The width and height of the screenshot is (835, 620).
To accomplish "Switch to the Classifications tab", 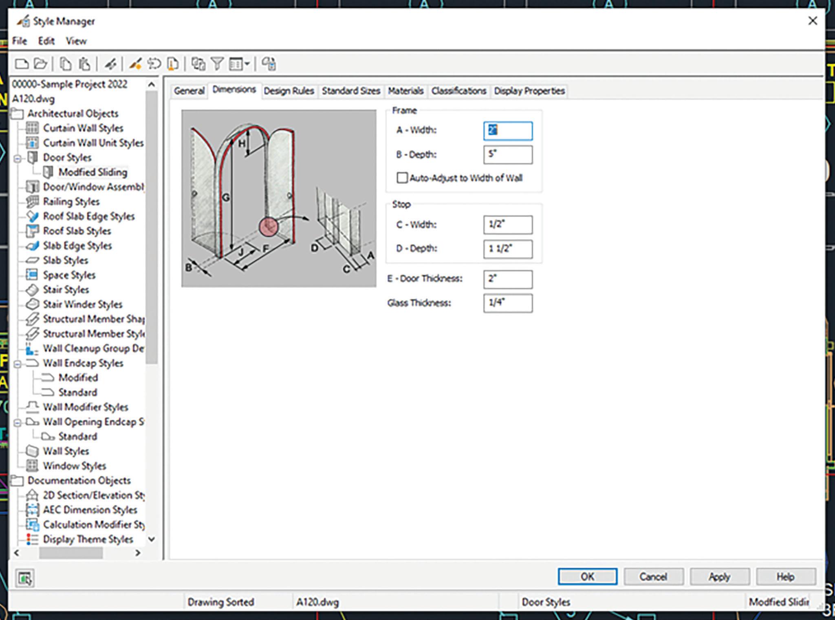I will [459, 91].
